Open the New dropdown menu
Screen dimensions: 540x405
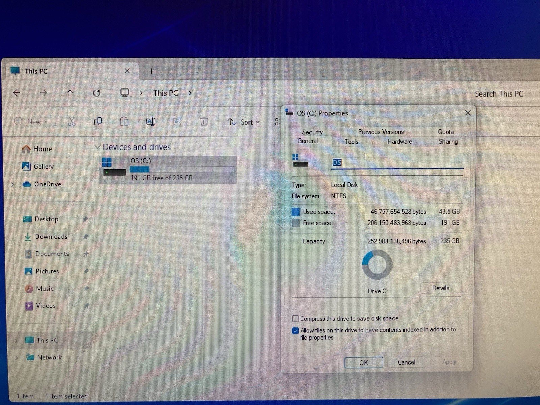point(31,122)
